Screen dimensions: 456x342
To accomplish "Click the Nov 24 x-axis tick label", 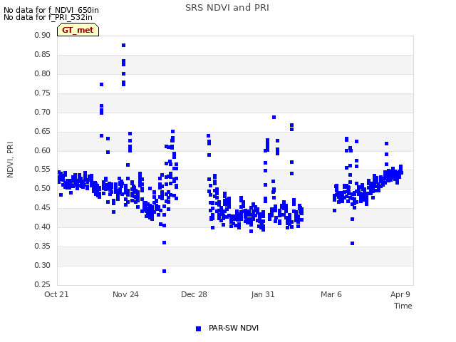I will coord(125,294).
